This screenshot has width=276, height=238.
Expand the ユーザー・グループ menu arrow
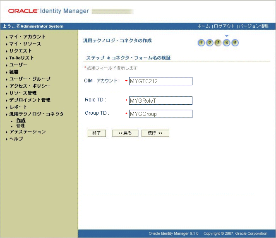tap(7, 79)
